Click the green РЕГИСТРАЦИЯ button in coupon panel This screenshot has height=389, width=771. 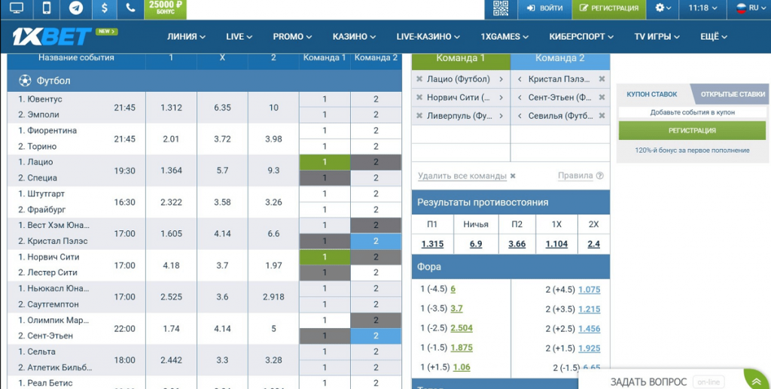click(x=692, y=130)
